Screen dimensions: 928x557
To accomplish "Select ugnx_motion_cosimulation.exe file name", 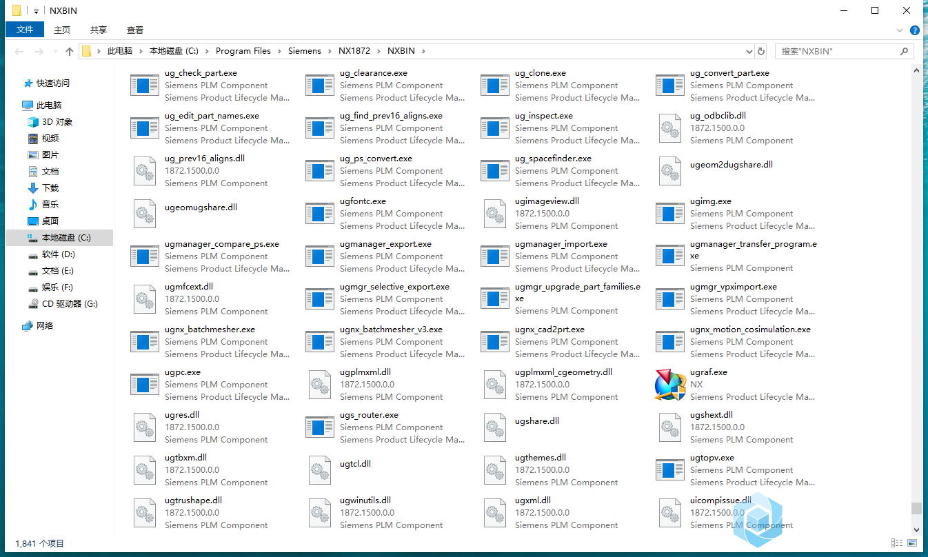I will tap(750, 330).
